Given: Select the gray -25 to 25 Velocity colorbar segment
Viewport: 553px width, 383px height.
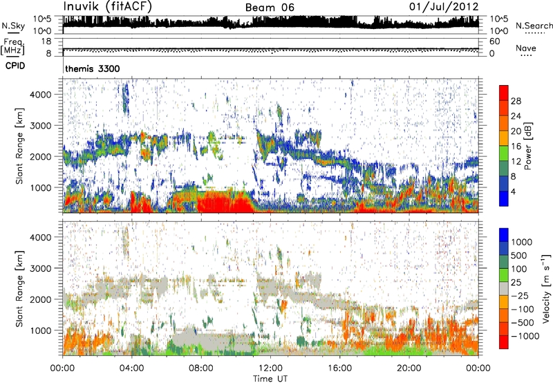Looking at the screenshot, I should pyautogui.click(x=504, y=288).
